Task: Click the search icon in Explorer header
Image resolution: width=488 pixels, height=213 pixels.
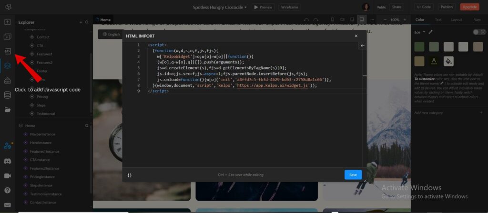Action: click(x=87, y=22)
